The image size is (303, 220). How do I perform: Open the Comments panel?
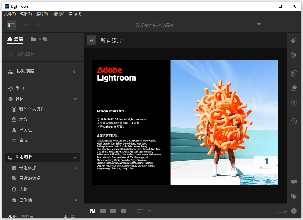point(293,182)
